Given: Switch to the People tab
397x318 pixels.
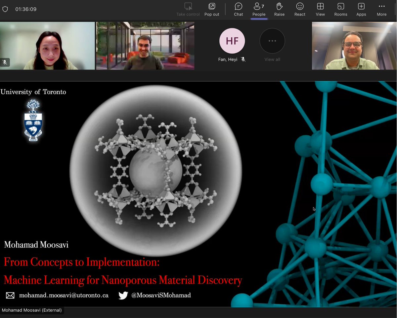Looking at the screenshot, I should click(259, 9).
